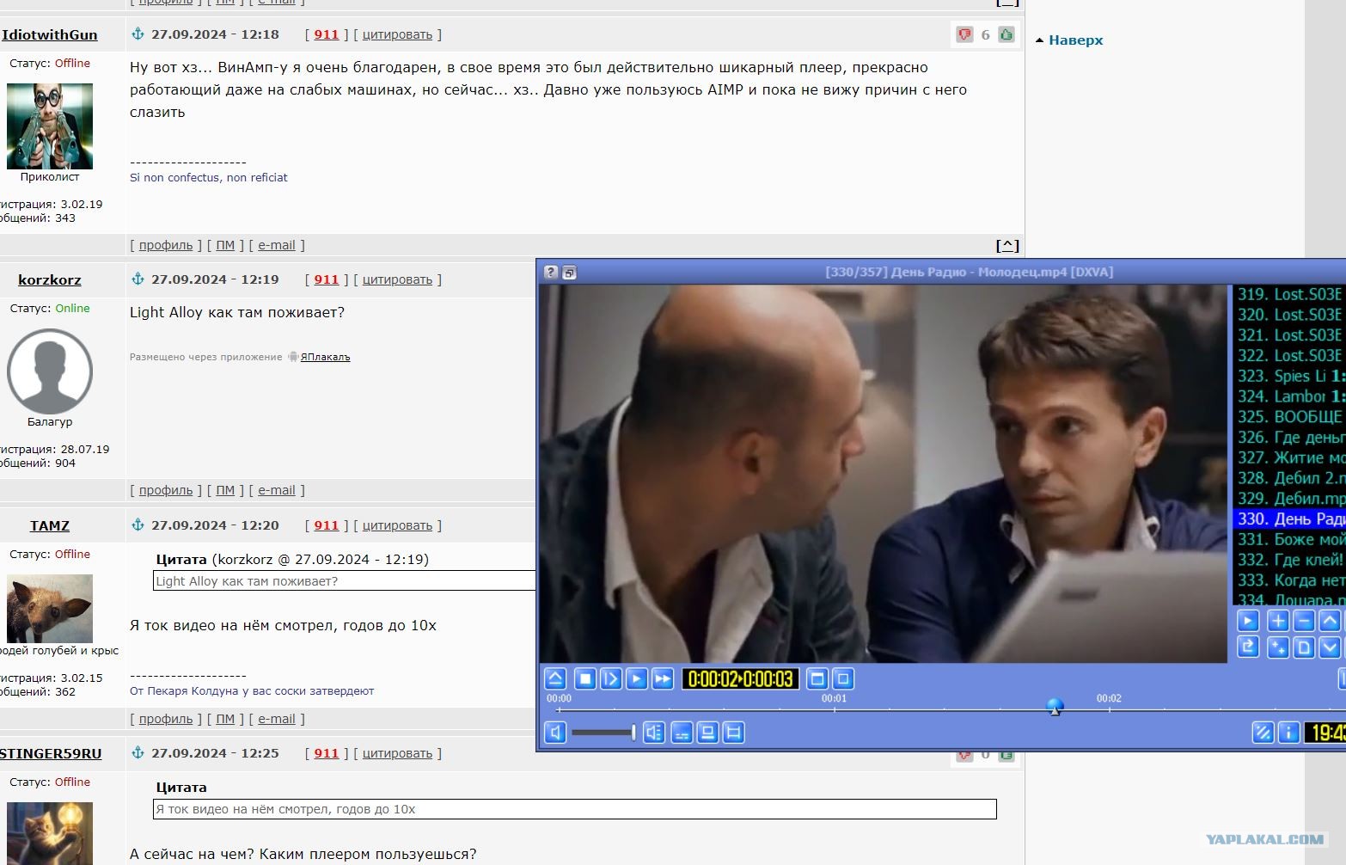
Task: Click IdiotwithGun's avatar image
Action: point(50,126)
